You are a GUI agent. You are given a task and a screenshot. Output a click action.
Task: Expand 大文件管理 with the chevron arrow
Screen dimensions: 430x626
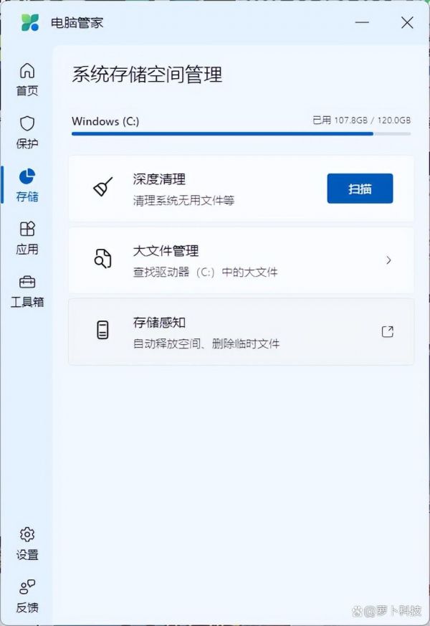pyautogui.click(x=388, y=260)
